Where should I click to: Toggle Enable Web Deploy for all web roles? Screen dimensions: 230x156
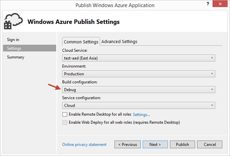tap(65, 122)
